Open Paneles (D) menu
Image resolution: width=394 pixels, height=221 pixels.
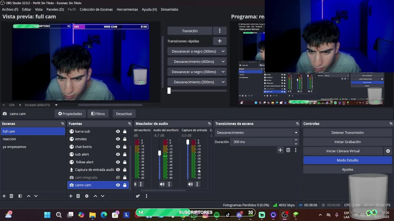tap(55, 10)
